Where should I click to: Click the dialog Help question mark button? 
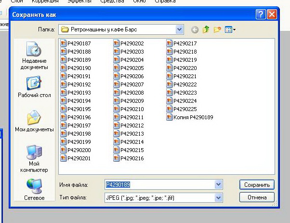261,14
